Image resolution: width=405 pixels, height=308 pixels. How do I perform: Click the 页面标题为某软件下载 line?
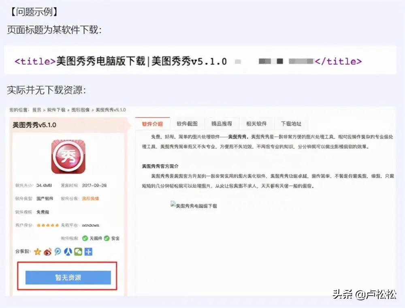[x=54, y=30]
